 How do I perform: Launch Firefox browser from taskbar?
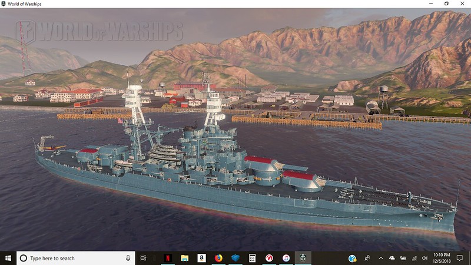218,258
